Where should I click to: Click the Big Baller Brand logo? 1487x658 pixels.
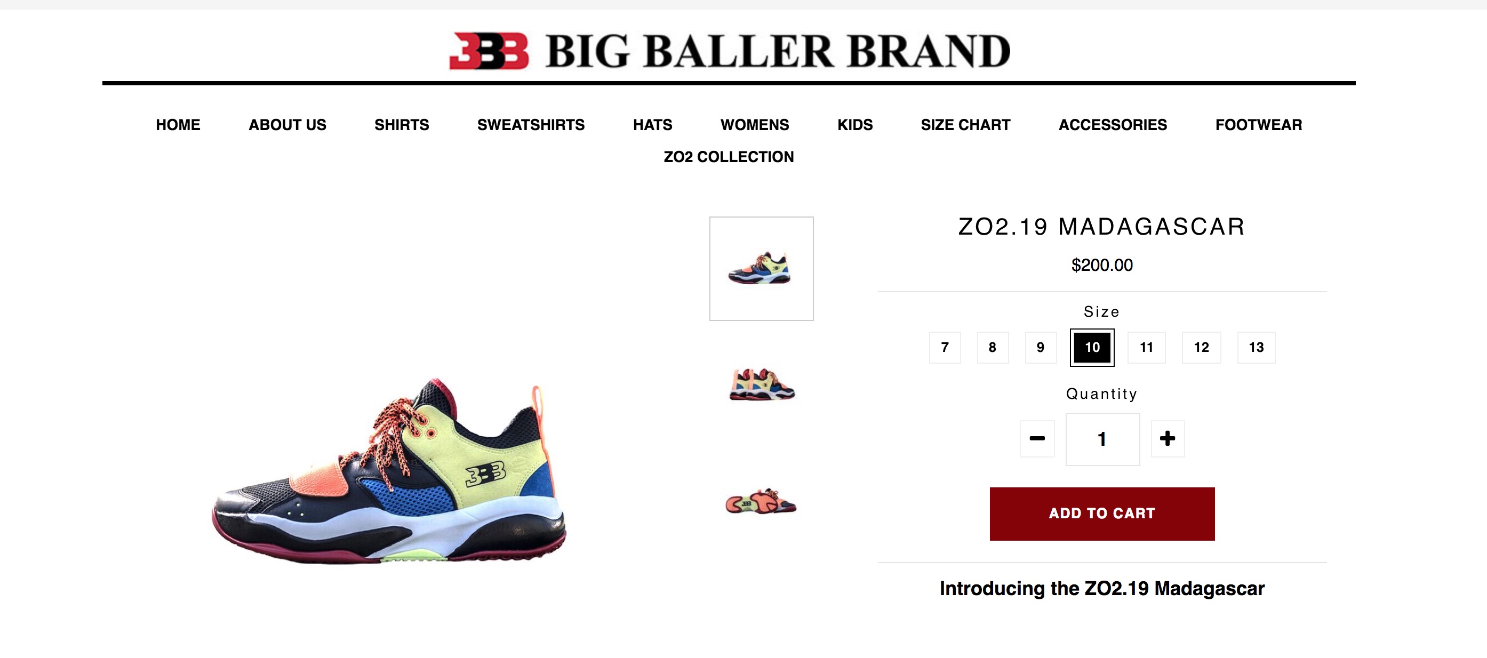pos(729,51)
